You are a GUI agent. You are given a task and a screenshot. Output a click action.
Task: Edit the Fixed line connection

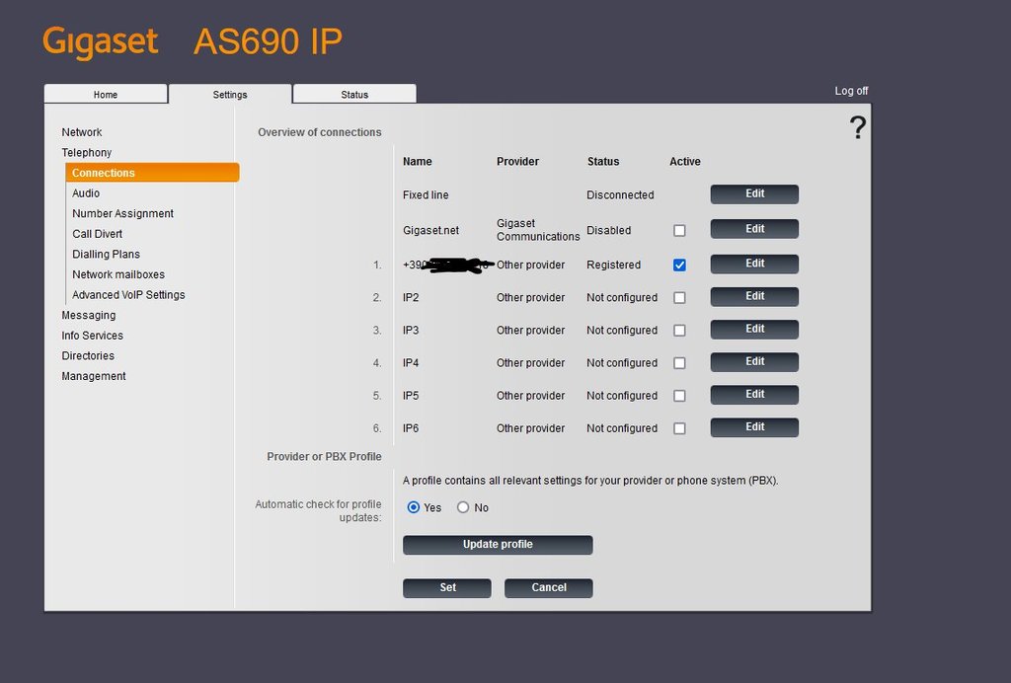[x=754, y=194]
